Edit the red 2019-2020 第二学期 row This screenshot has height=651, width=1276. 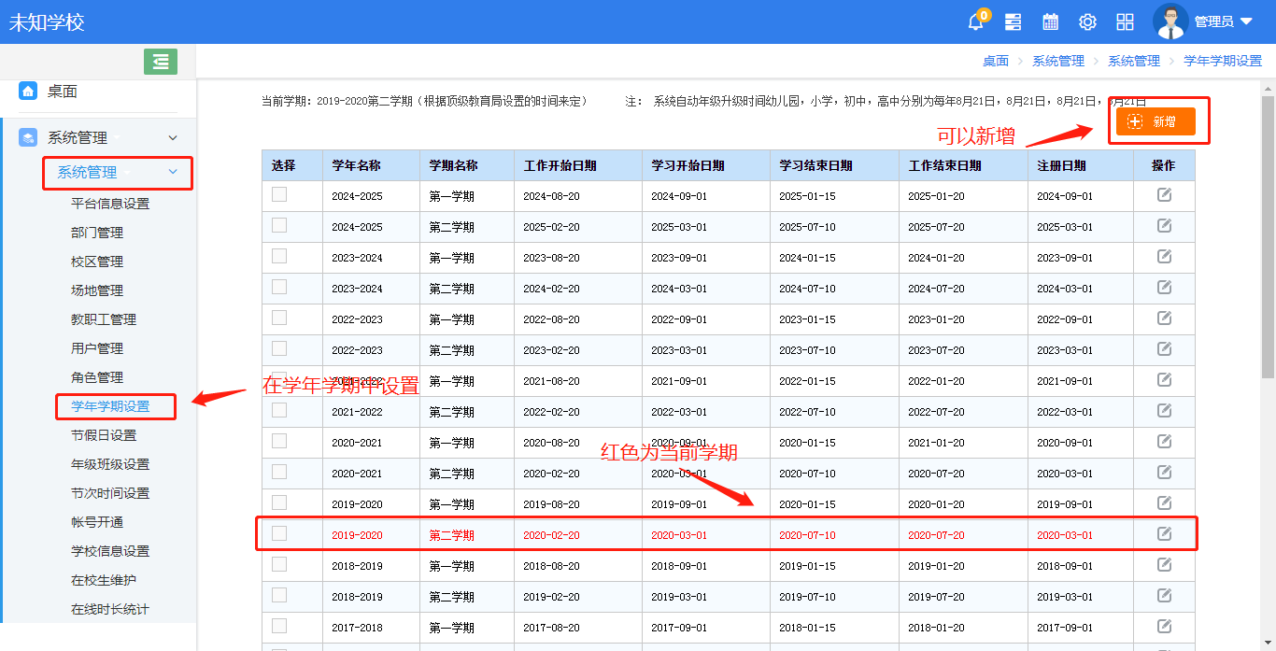(1164, 533)
